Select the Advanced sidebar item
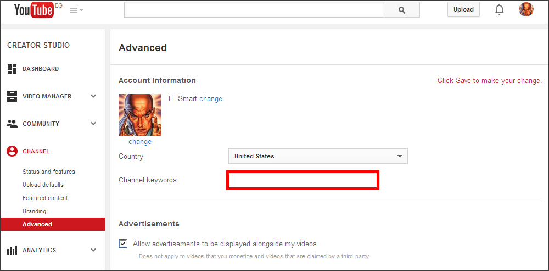 [53, 224]
